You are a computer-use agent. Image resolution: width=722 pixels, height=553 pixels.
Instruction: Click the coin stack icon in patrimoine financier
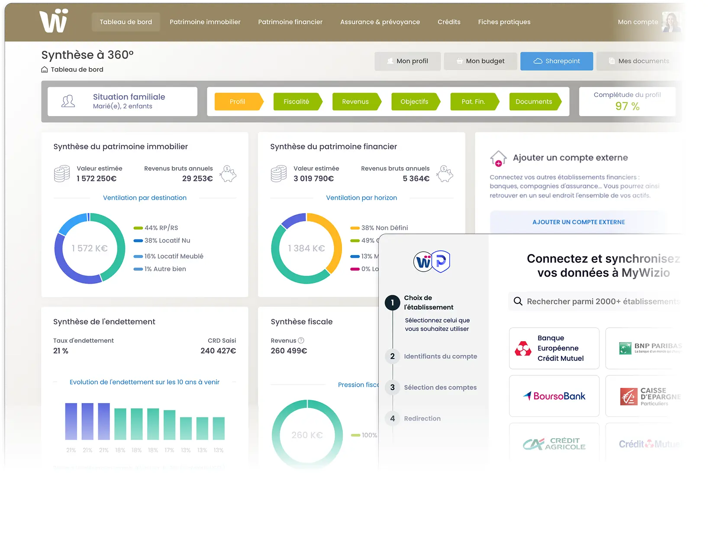point(279,174)
